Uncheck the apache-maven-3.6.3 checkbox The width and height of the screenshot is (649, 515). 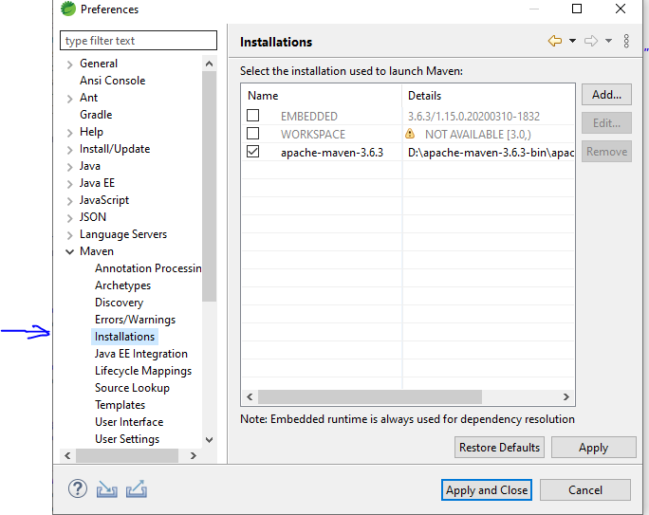click(x=253, y=152)
